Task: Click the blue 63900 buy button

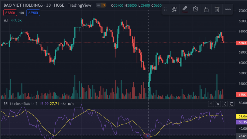Action: [x=33, y=13]
